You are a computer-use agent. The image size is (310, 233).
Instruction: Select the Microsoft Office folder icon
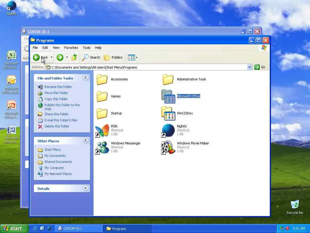click(168, 96)
